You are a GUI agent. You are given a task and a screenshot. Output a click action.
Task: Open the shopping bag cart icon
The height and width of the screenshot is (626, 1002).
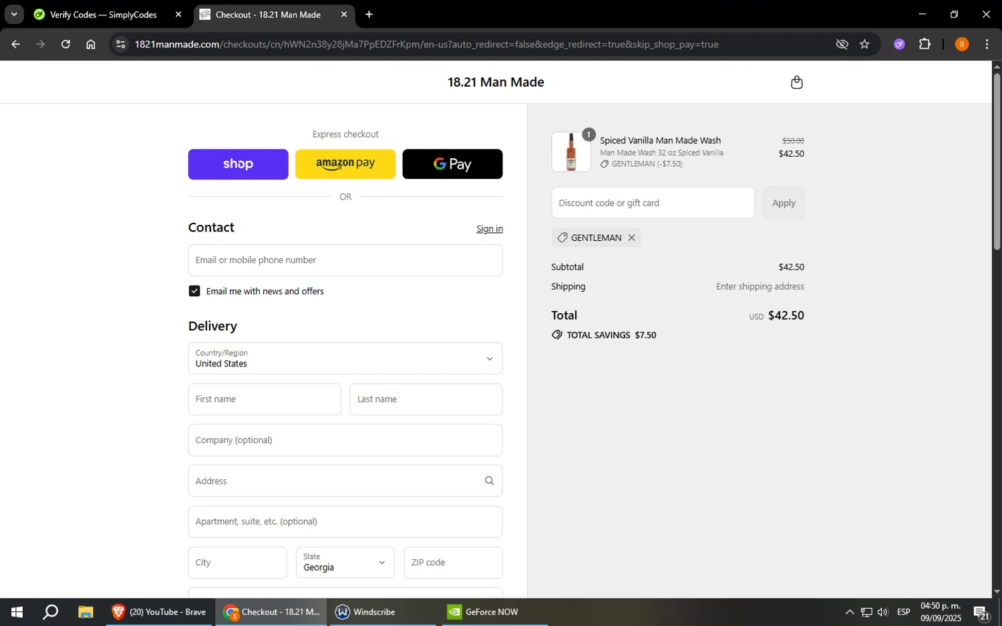[796, 82]
